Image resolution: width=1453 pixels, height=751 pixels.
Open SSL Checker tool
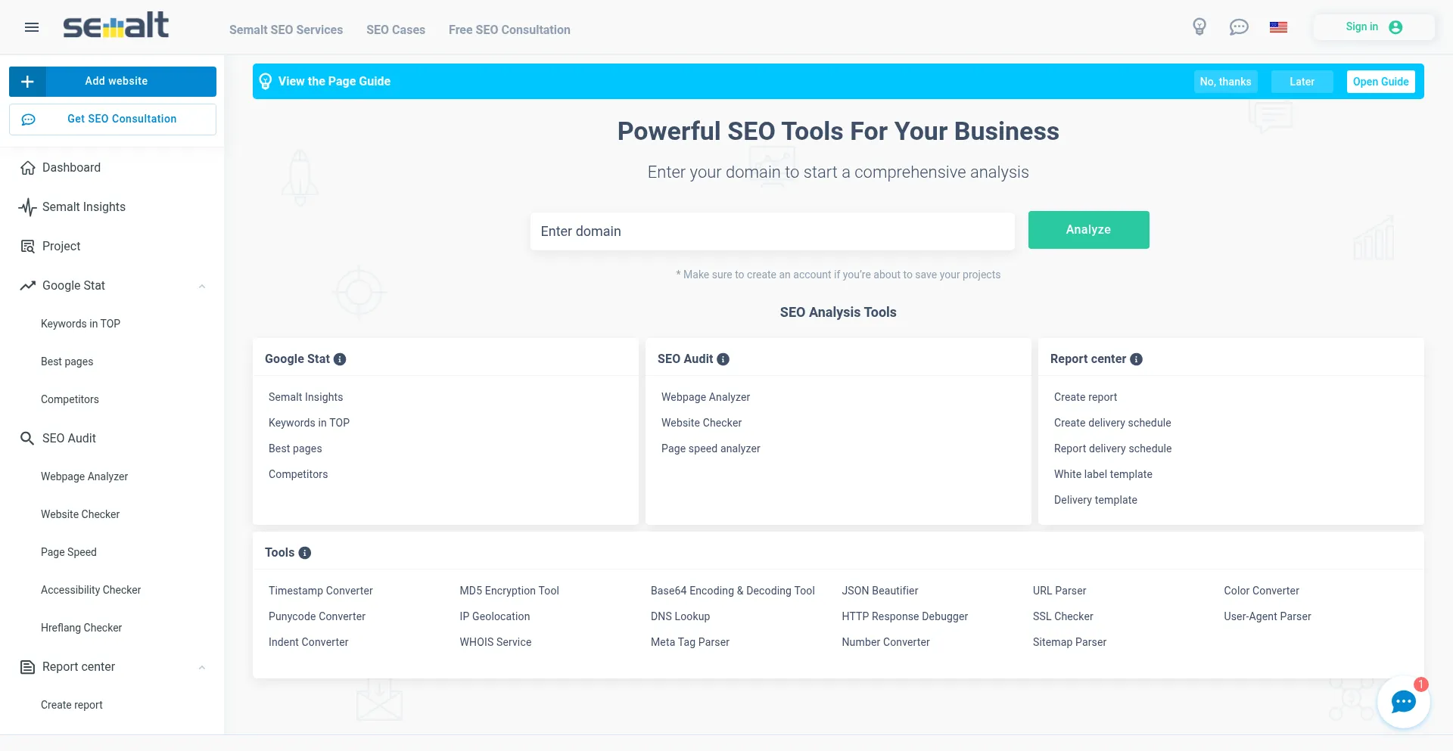1063,616
